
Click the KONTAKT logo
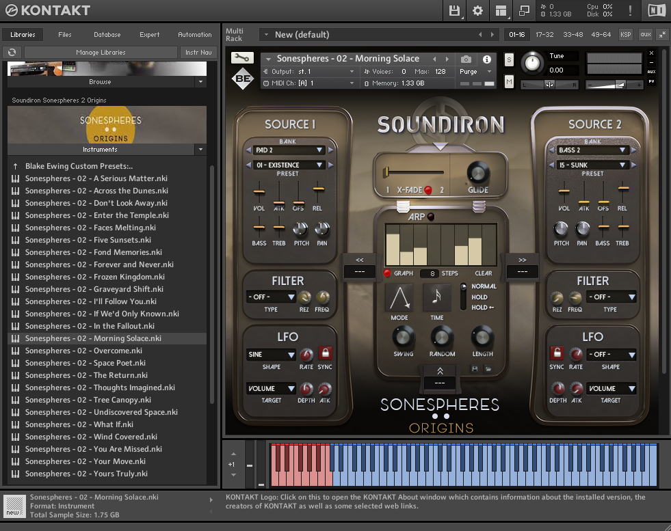pyautogui.click(x=47, y=10)
